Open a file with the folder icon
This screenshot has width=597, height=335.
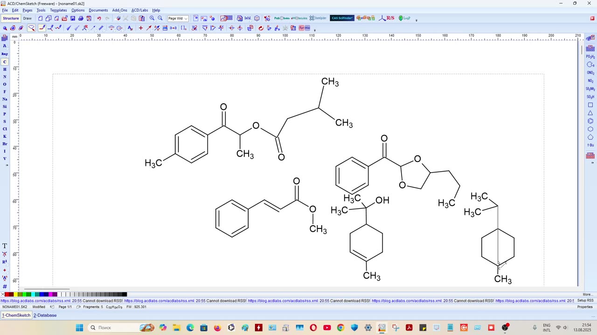tap(64, 19)
